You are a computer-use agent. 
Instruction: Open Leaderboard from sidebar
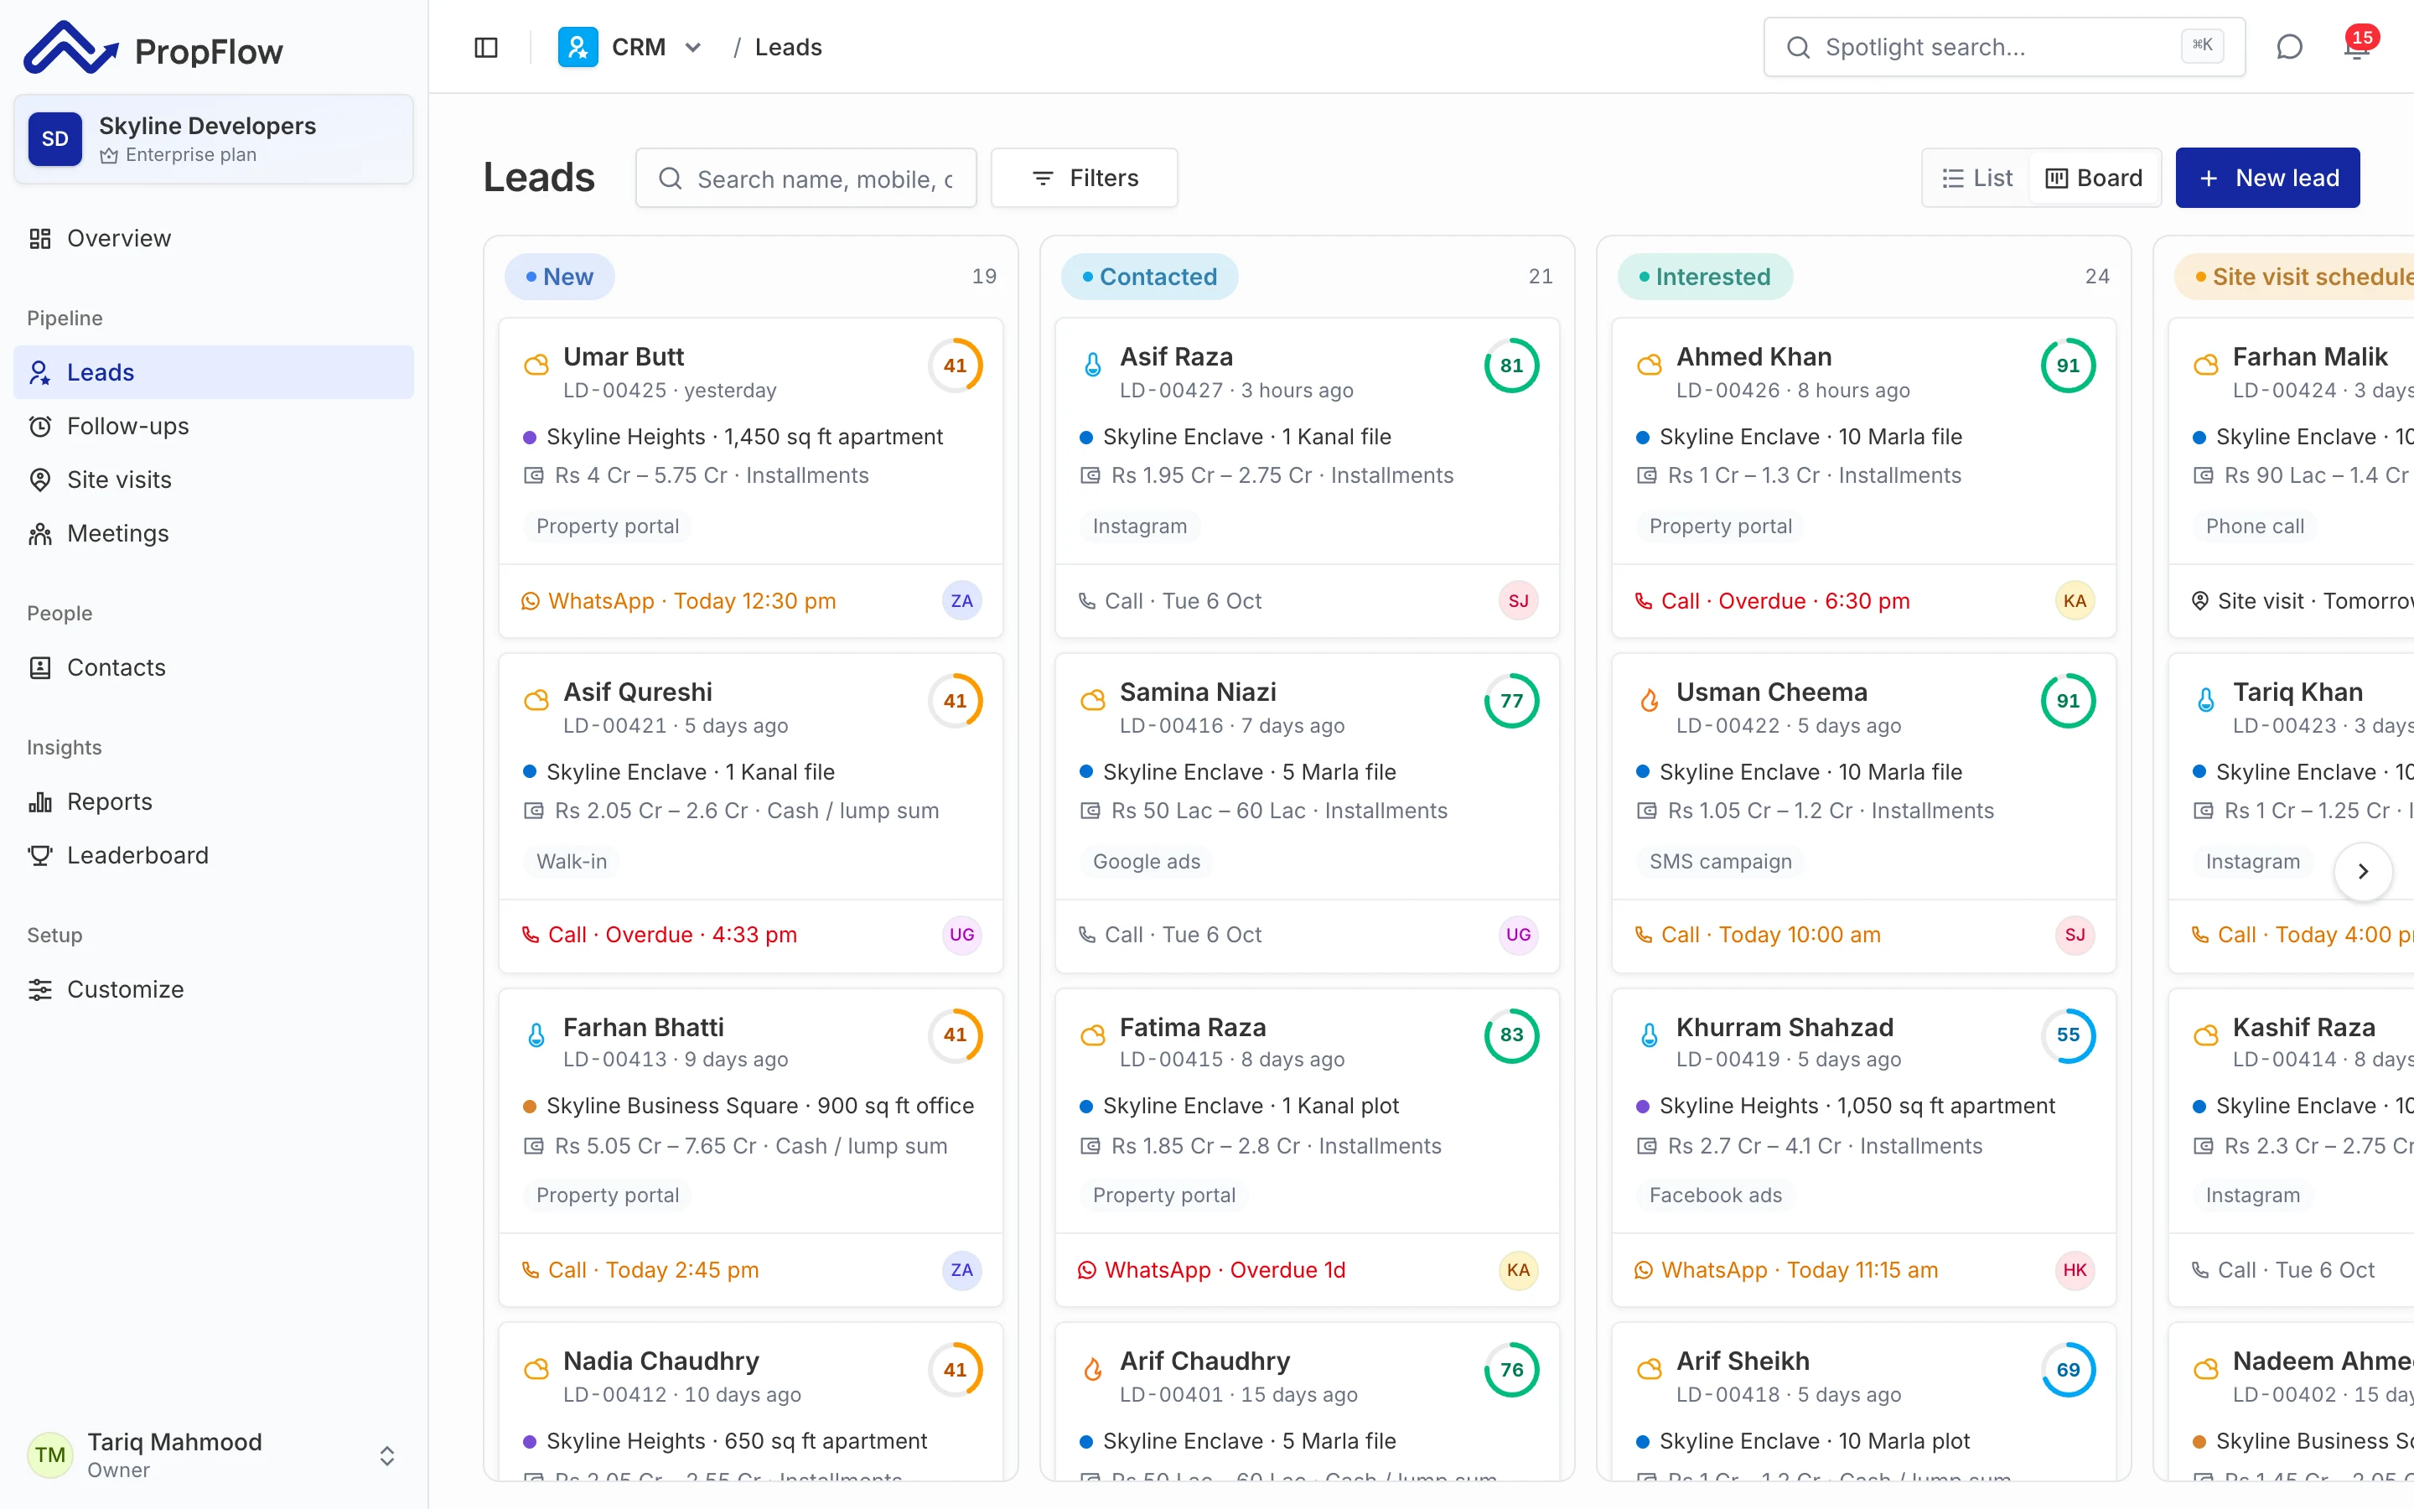tap(214, 855)
